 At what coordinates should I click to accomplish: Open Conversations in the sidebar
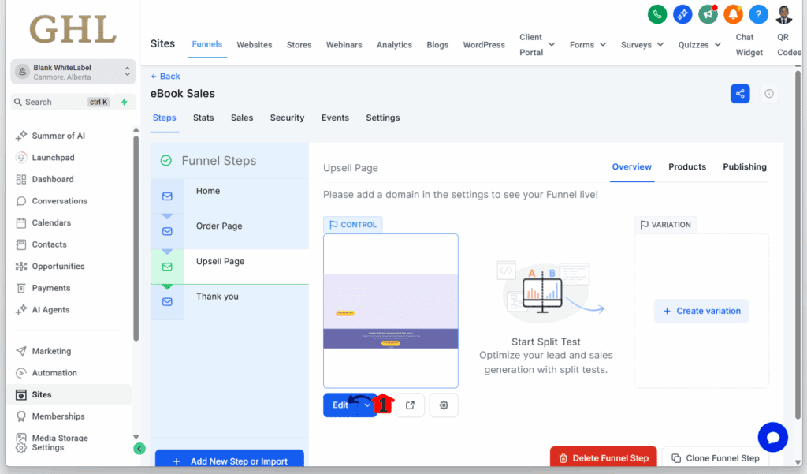click(x=59, y=201)
